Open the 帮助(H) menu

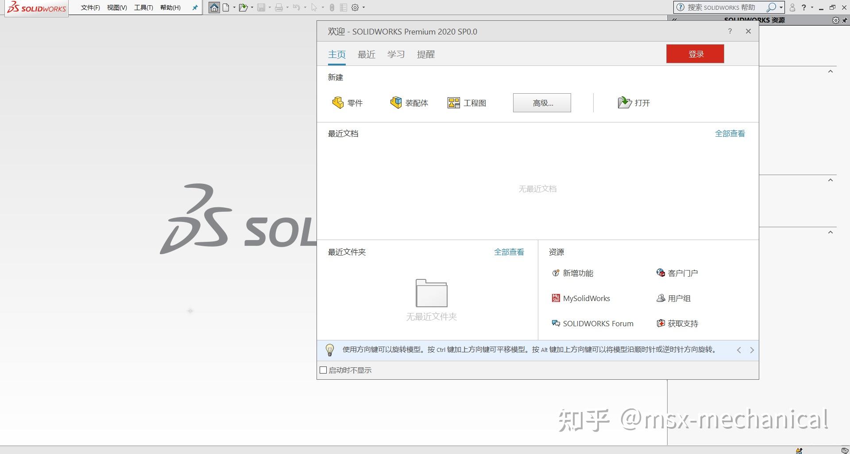tap(170, 8)
